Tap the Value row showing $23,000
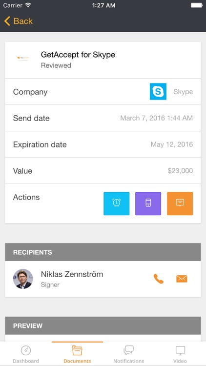This screenshot has width=206, height=366. tap(103, 171)
